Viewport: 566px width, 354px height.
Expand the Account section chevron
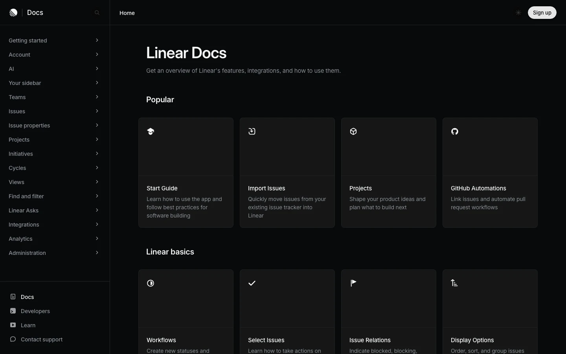coord(97,54)
